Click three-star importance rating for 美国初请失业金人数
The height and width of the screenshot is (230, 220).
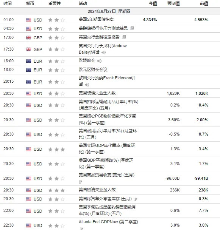(x=56, y=190)
